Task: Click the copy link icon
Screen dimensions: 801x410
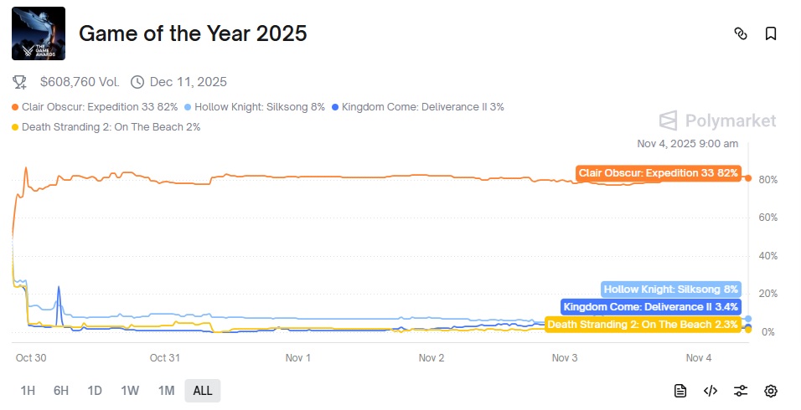Action: 740,33
